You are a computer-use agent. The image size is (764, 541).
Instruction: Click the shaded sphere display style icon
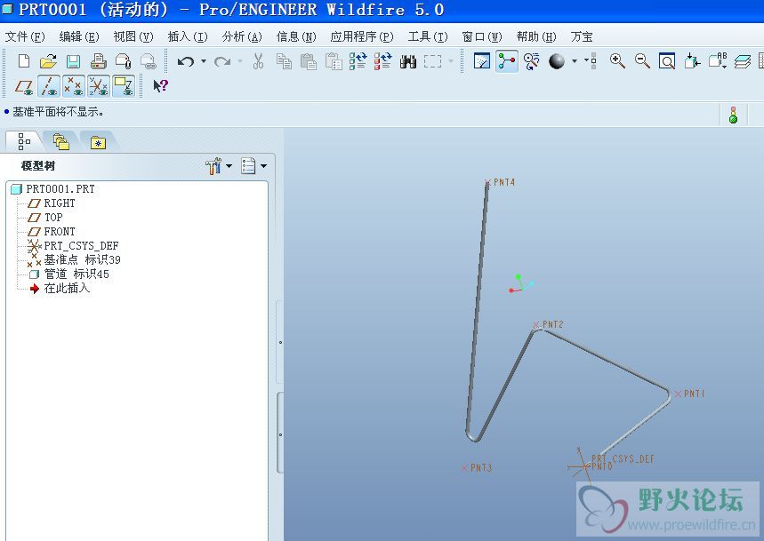coord(557,61)
